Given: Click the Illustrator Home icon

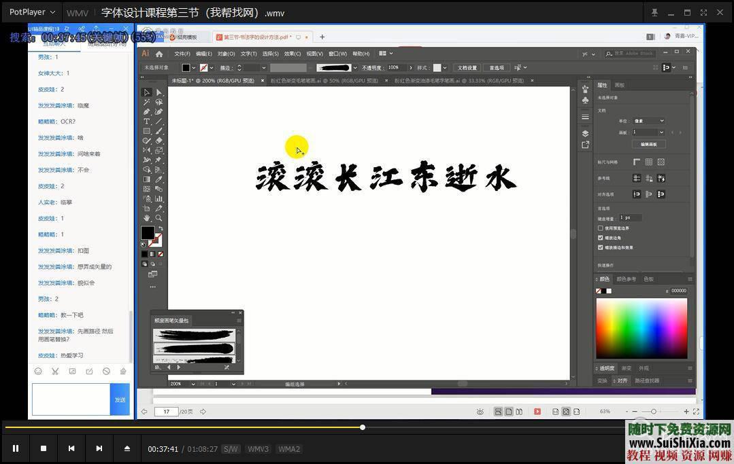Looking at the screenshot, I should pyautogui.click(x=159, y=54).
